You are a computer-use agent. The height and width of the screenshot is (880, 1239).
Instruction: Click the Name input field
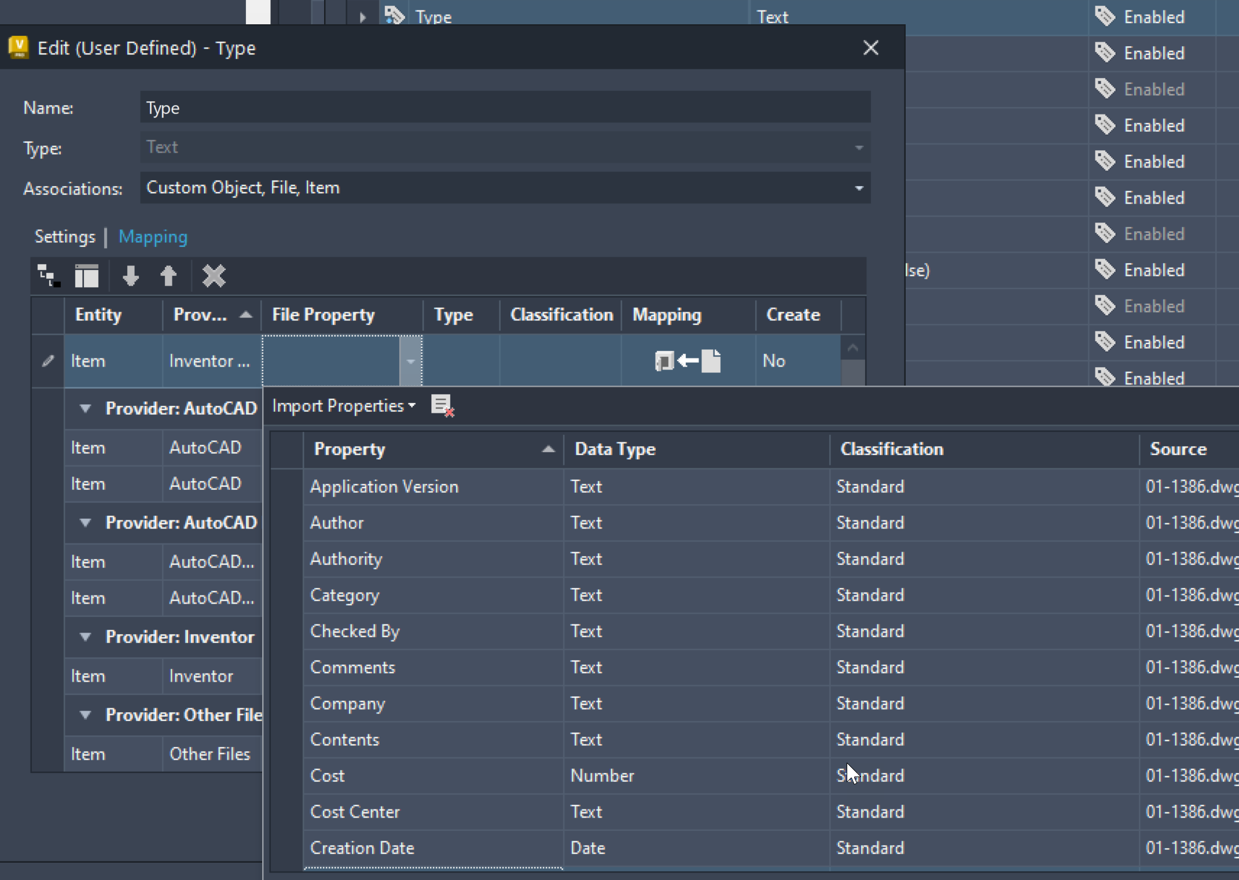click(x=505, y=108)
